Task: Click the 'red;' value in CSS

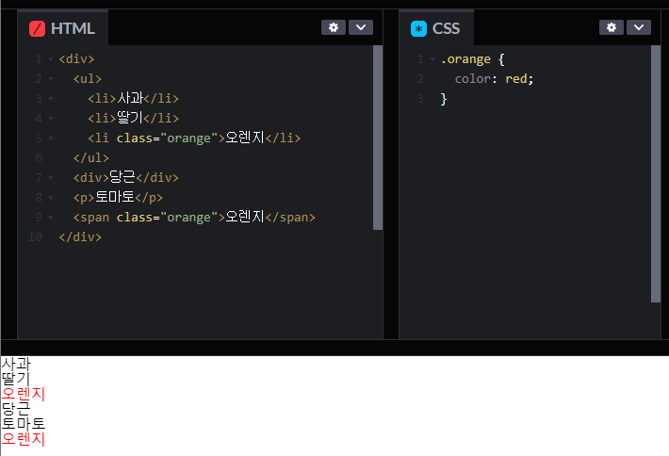Action: 519,79
